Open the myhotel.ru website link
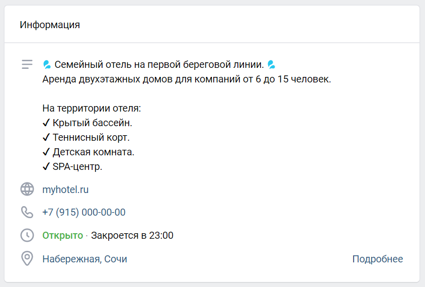 click(x=65, y=189)
